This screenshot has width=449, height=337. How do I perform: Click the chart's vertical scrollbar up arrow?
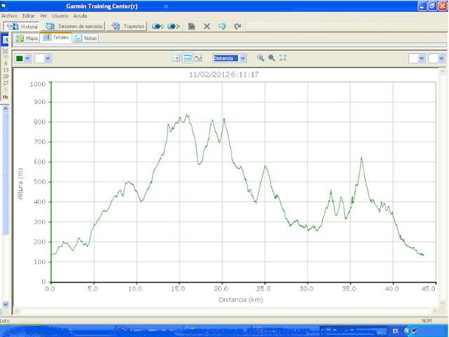[442, 72]
